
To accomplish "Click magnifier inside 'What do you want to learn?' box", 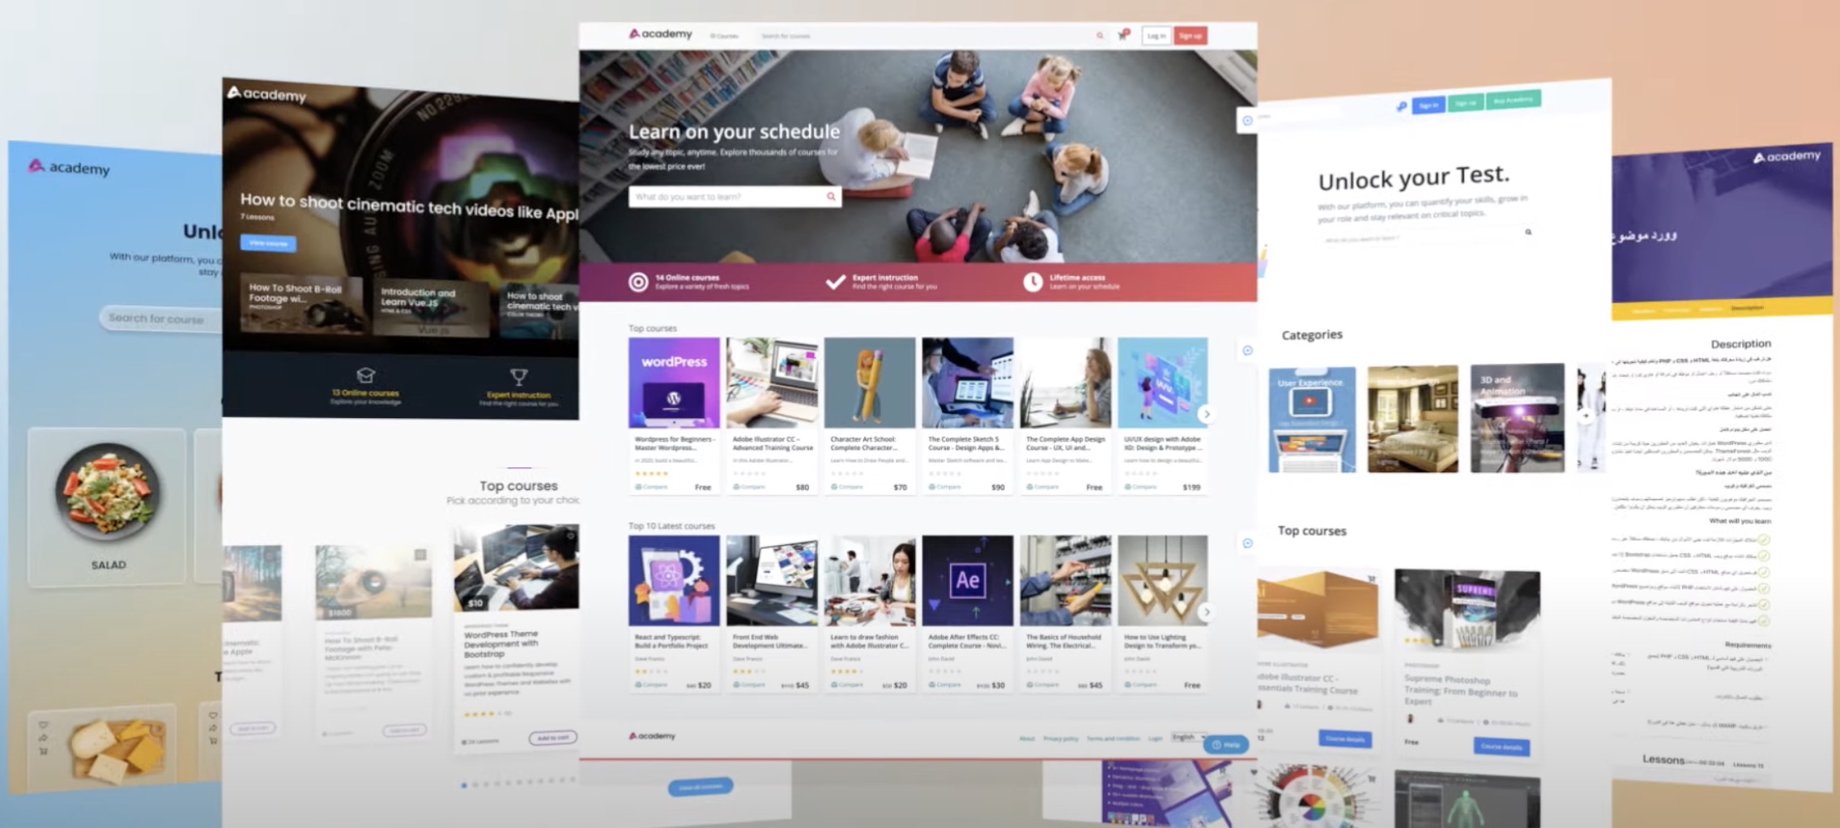I will pos(831,197).
